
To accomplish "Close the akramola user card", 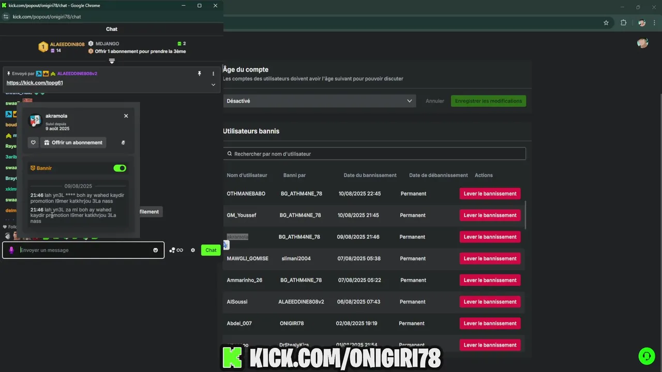I will 126,116.
